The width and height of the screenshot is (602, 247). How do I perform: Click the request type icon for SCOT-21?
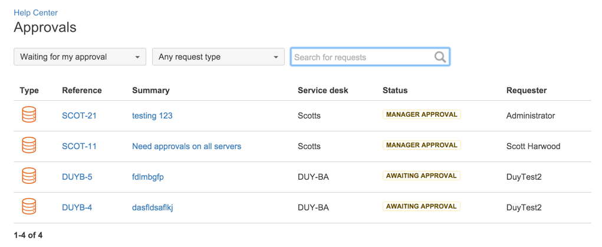coord(29,115)
